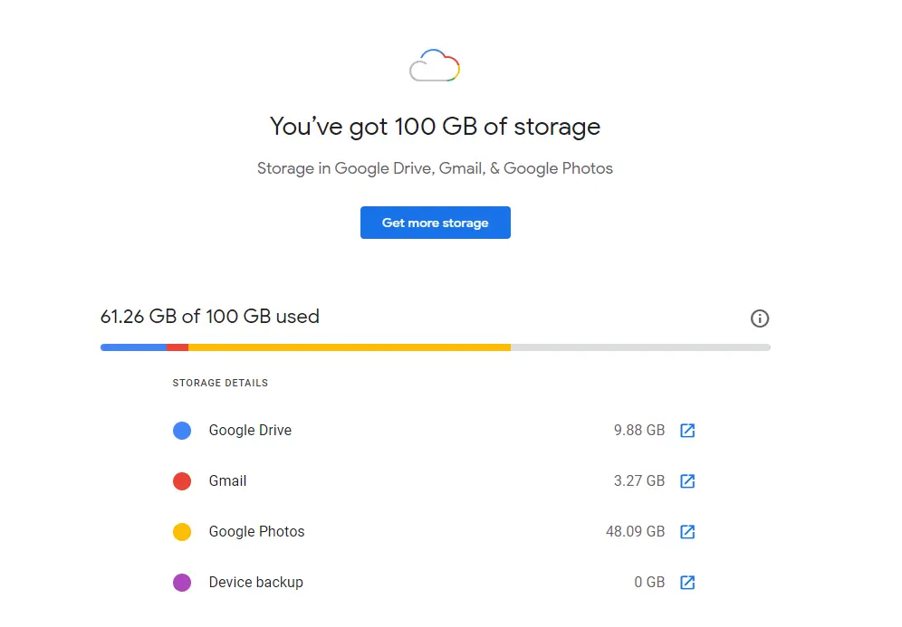Select the Gmail label in storage details
This screenshot has width=902, height=627.
coord(227,480)
